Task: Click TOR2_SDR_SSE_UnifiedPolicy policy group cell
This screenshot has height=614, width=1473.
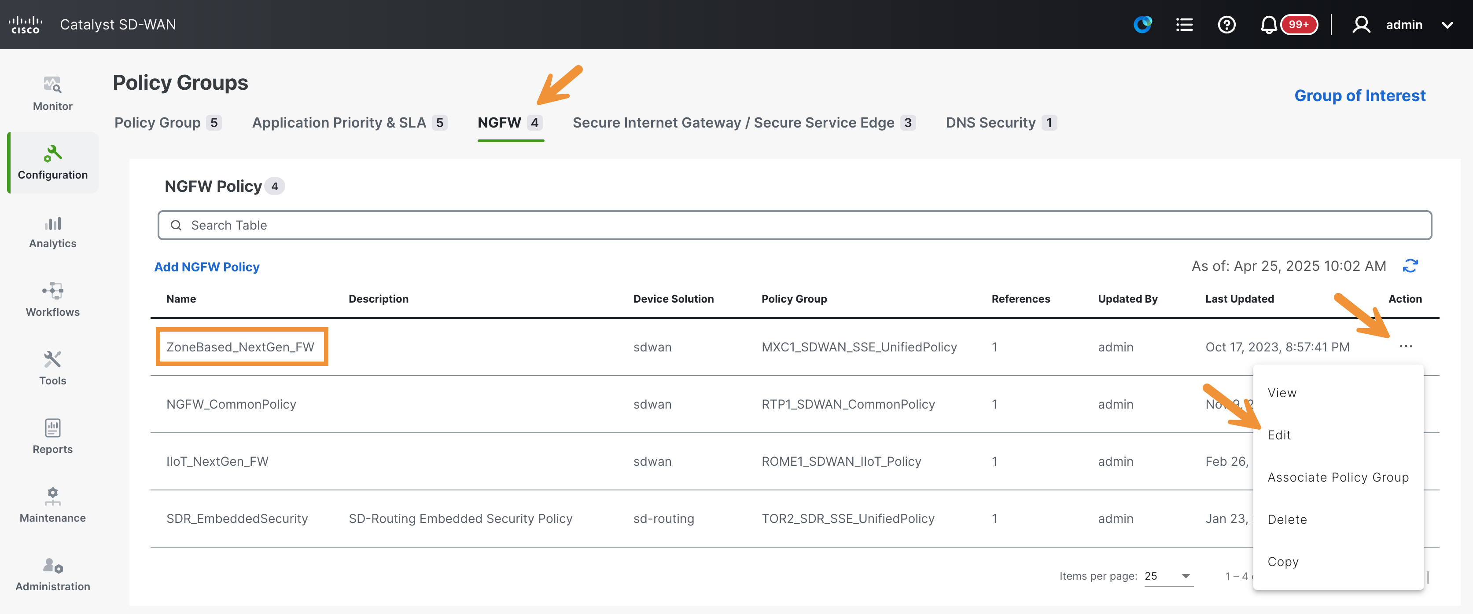Action: [x=848, y=519]
